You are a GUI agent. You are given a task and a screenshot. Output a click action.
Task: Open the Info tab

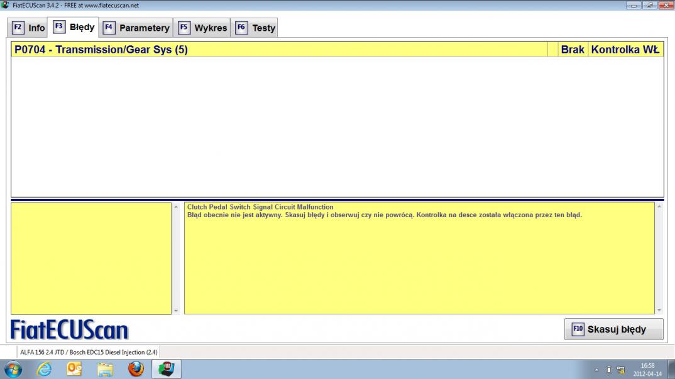point(28,28)
